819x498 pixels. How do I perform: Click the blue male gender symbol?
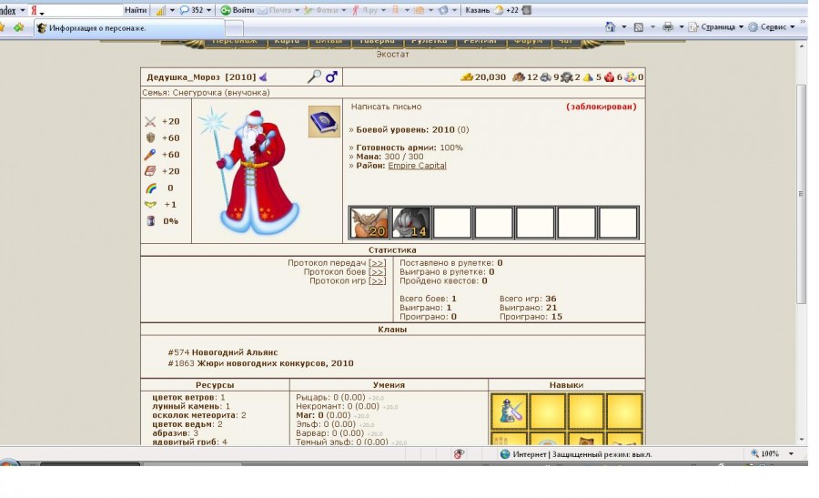(x=331, y=76)
